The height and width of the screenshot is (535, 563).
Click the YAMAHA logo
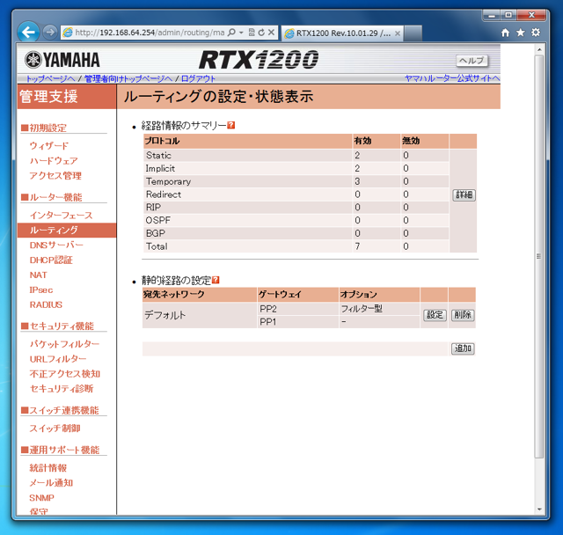coord(62,60)
